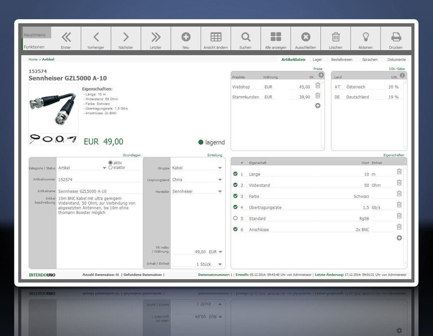Delete the Farbe property row
Image resolution: width=433 pixels, height=336 pixels.
tap(399, 193)
